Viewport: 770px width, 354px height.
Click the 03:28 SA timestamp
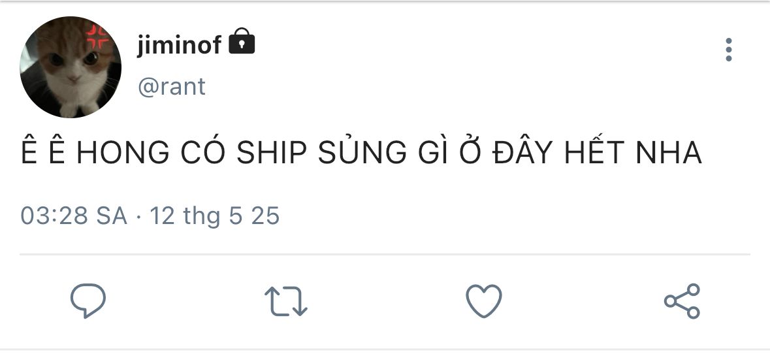click(74, 216)
